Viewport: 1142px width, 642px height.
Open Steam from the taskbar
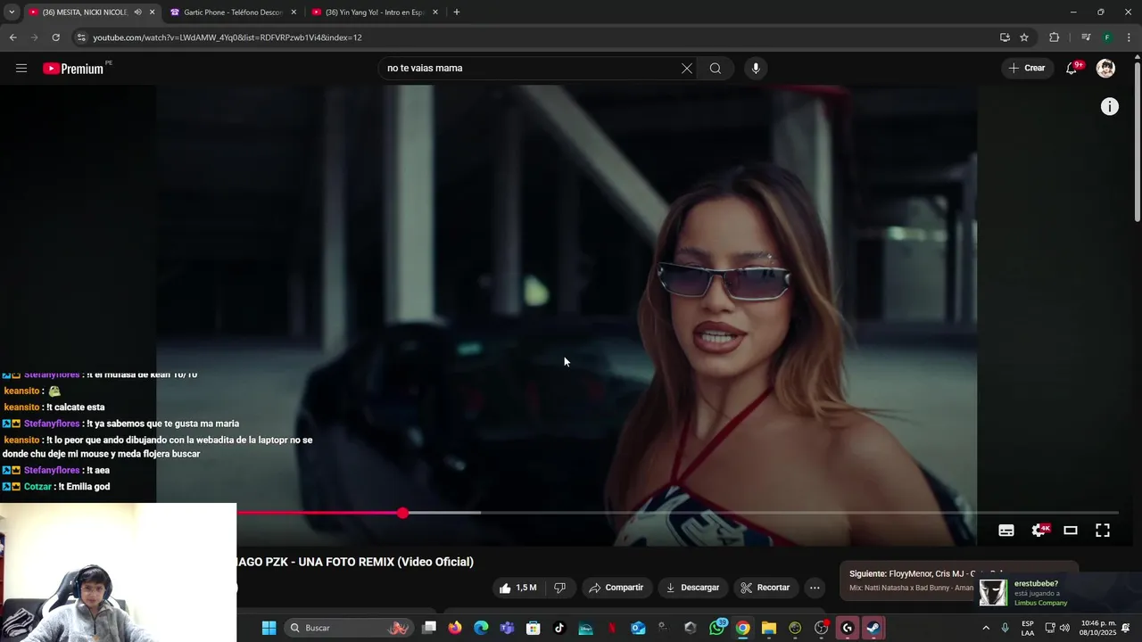click(x=873, y=628)
